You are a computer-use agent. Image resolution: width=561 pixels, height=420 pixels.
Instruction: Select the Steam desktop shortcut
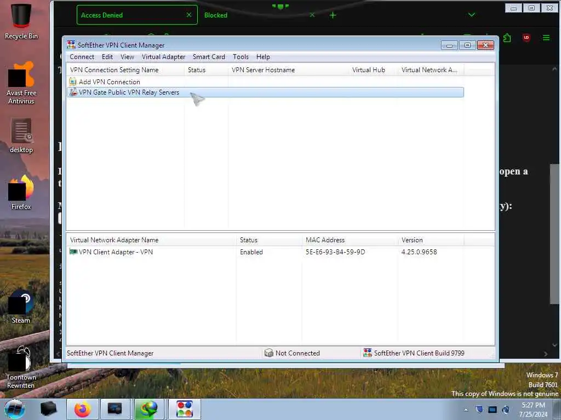(21, 306)
